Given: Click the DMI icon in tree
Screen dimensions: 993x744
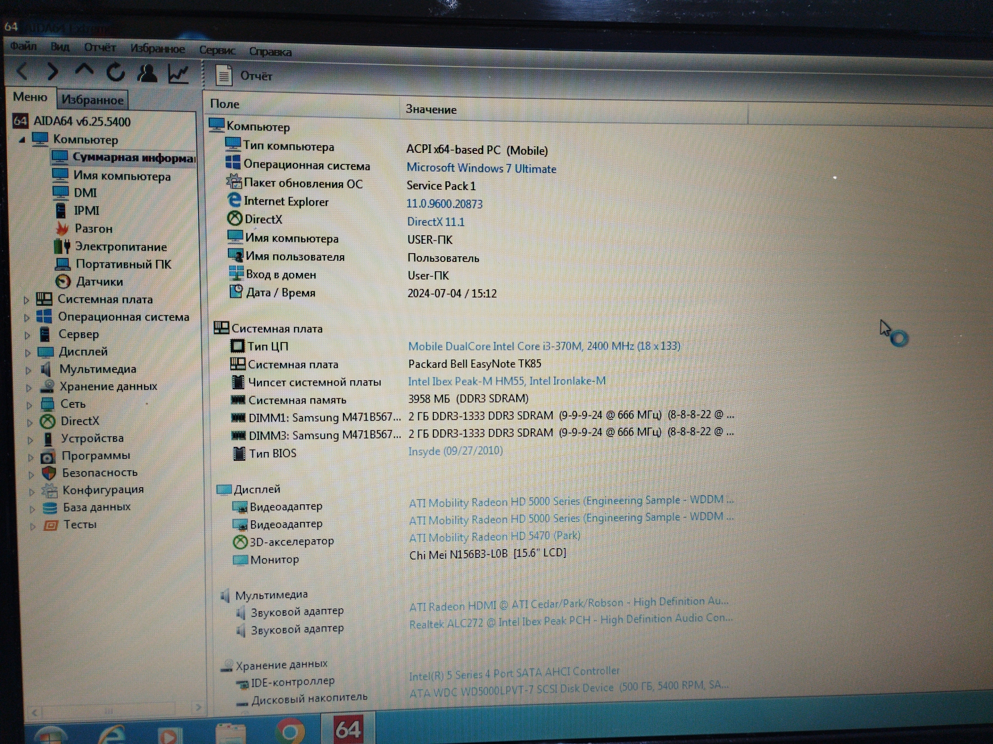Looking at the screenshot, I should pyautogui.click(x=61, y=192).
